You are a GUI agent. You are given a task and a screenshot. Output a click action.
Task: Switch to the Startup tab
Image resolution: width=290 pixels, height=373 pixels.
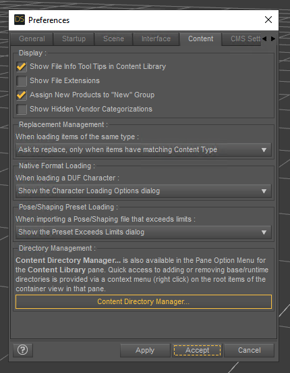(74, 39)
